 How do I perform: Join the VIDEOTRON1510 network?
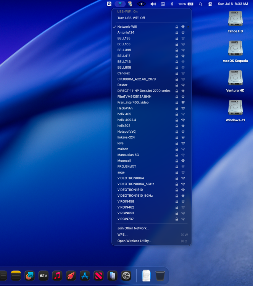[x=151, y=190]
